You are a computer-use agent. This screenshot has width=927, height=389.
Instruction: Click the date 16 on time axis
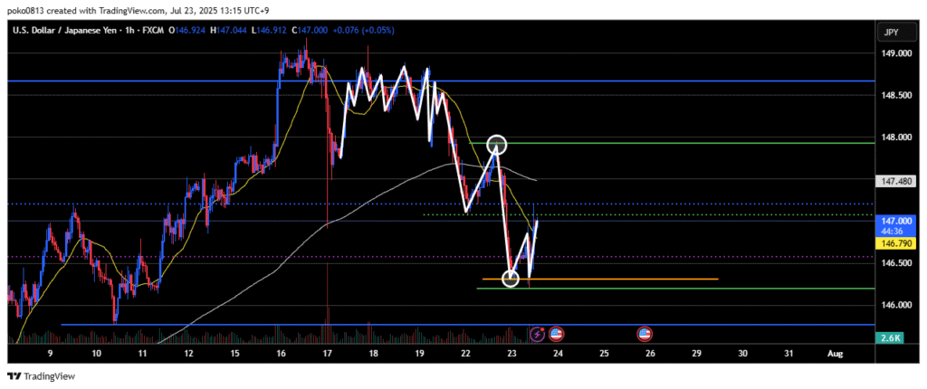(x=281, y=354)
